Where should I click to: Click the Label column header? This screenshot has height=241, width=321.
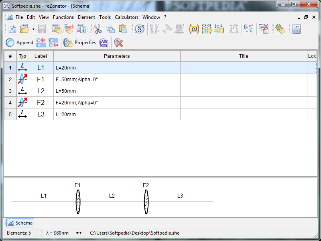(x=41, y=56)
